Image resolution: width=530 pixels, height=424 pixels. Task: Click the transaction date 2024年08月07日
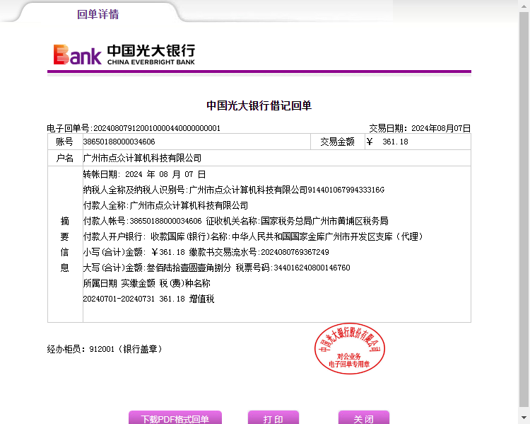point(441,128)
